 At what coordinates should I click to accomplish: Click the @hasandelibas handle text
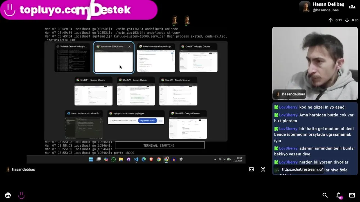tap(326, 10)
